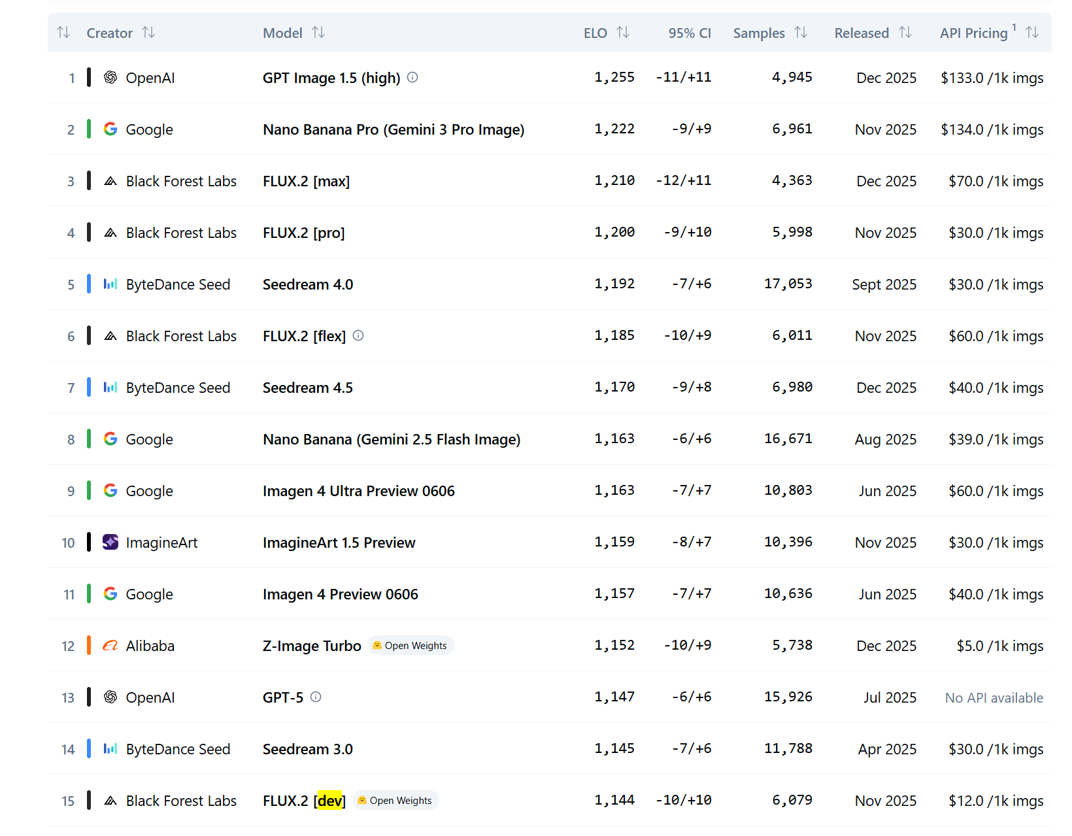This screenshot has width=1072, height=836.
Task: Click Seedream 3.0 model name
Action: pos(308,749)
